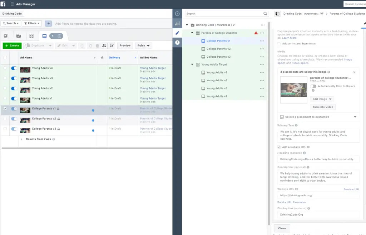Collapse the Young Adults Target ad set
Screen dimensions: 366x235
pyautogui.click(x=192, y=64)
